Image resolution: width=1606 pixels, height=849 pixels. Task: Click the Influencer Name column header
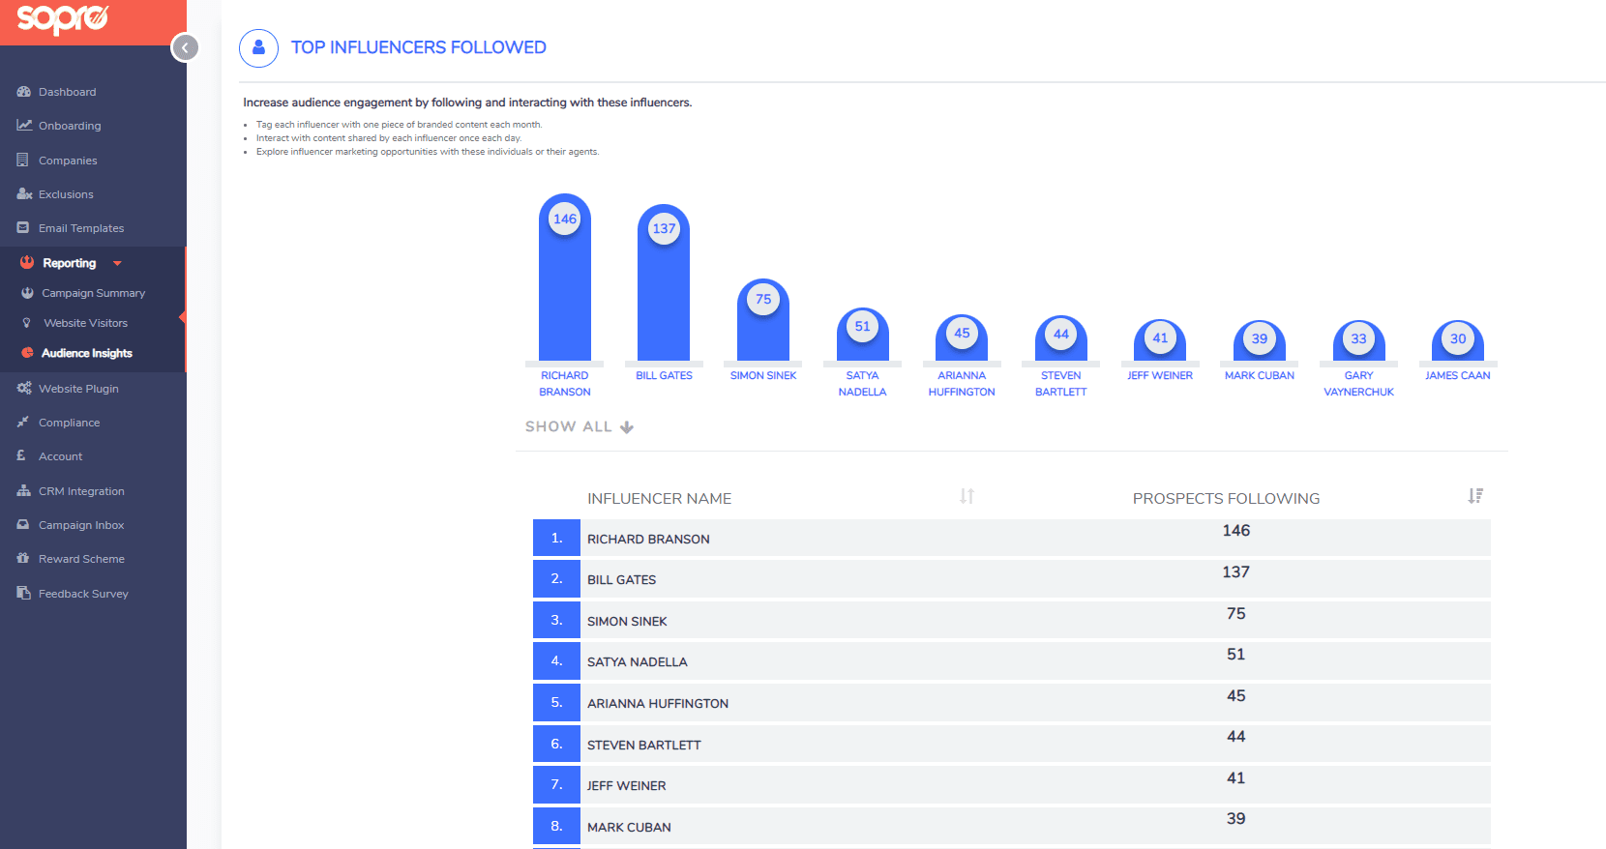click(659, 498)
